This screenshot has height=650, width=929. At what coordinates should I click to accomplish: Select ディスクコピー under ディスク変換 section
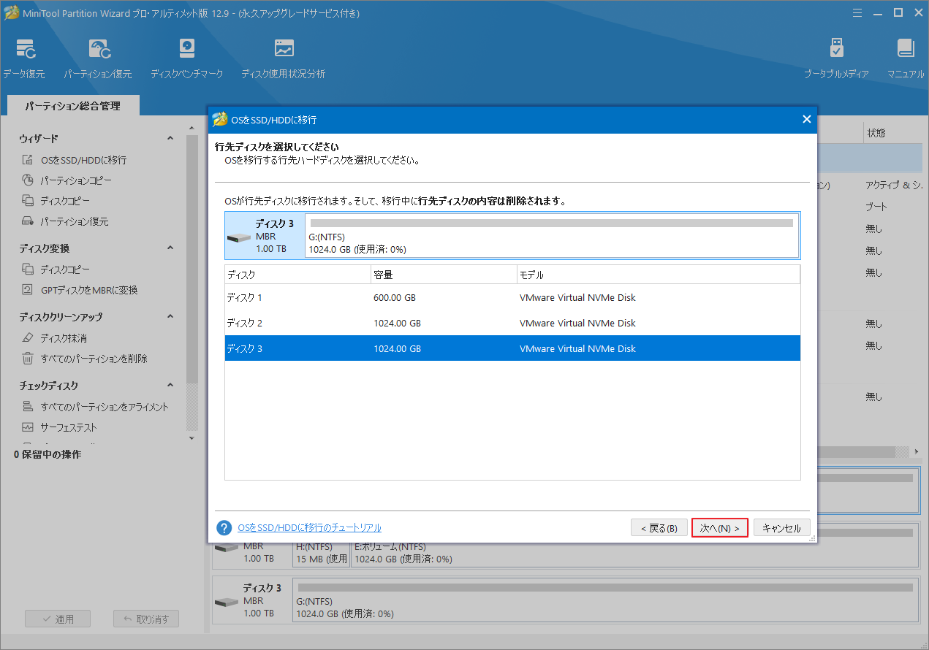pyautogui.click(x=56, y=269)
